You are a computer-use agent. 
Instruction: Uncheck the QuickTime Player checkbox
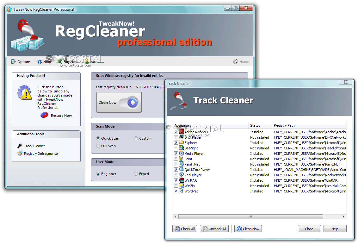[x=176, y=170]
